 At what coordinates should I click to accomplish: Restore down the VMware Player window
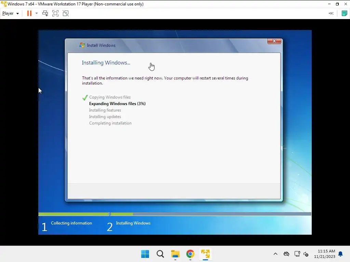pos(337,4)
